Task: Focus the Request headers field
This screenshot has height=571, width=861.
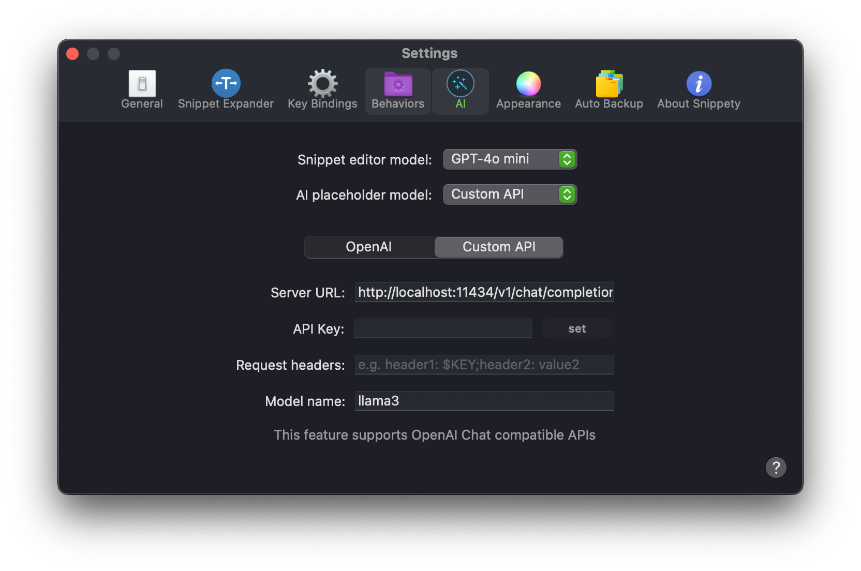Action: tap(484, 365)
